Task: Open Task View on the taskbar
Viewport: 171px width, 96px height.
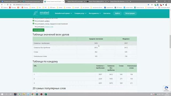Action: click(x=11, y=94)
